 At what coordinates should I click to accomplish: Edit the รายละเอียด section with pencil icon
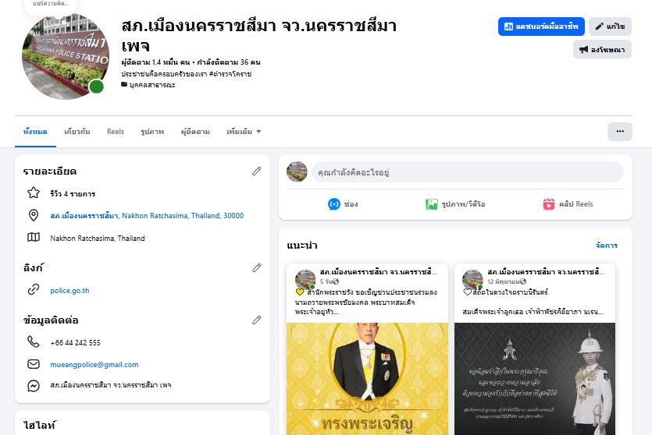coord(257,171)
